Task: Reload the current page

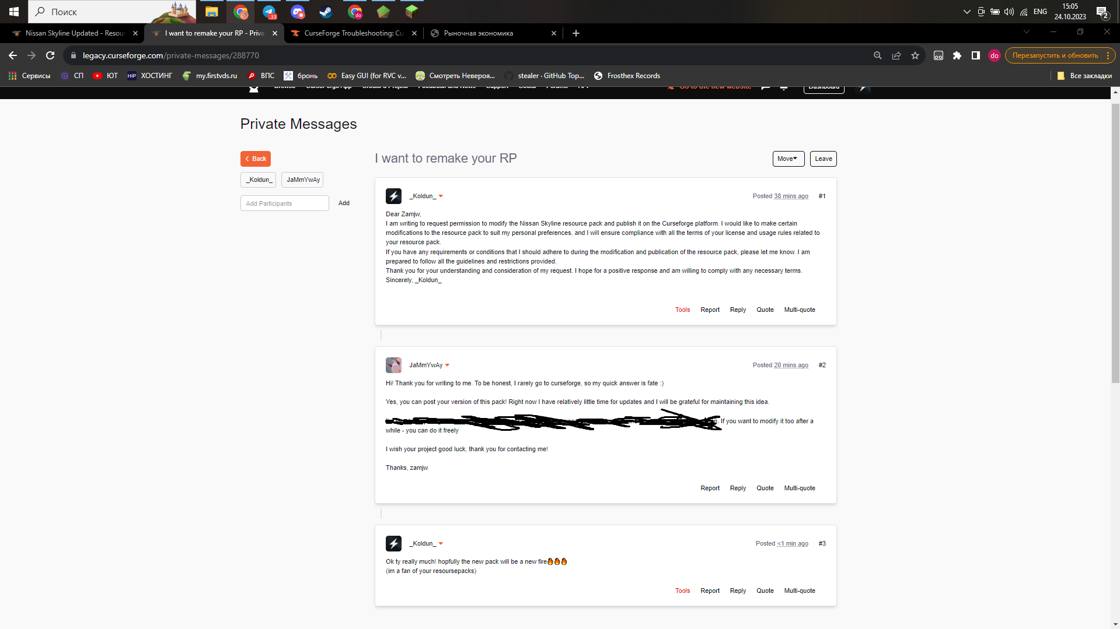Action: 50,55
